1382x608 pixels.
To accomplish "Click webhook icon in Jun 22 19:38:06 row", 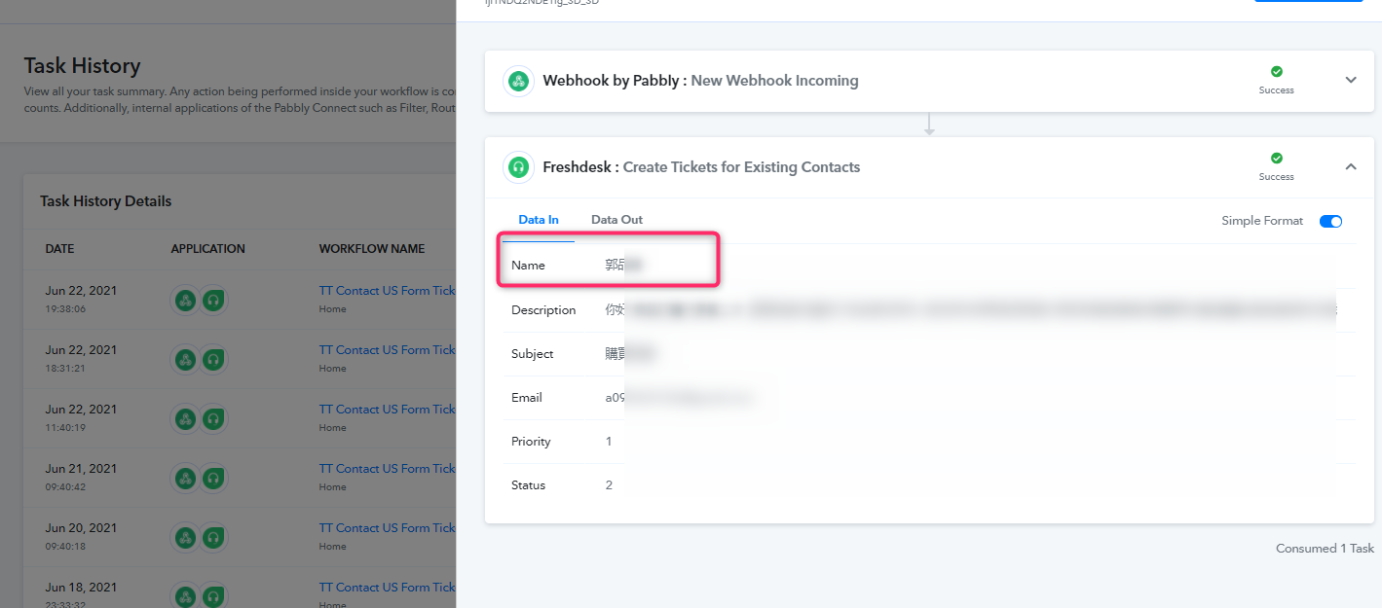I will pyautogui.click(x=185, y=301).
